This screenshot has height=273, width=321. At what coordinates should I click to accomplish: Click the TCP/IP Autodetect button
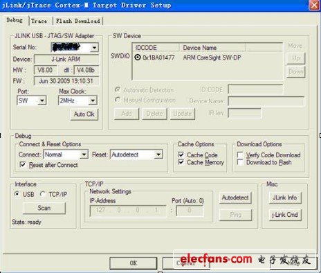pos(235,197)
